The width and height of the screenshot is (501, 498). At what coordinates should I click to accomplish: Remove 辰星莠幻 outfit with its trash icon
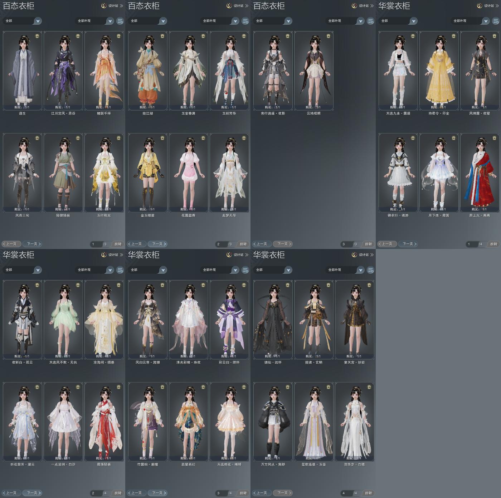point(203,387)
